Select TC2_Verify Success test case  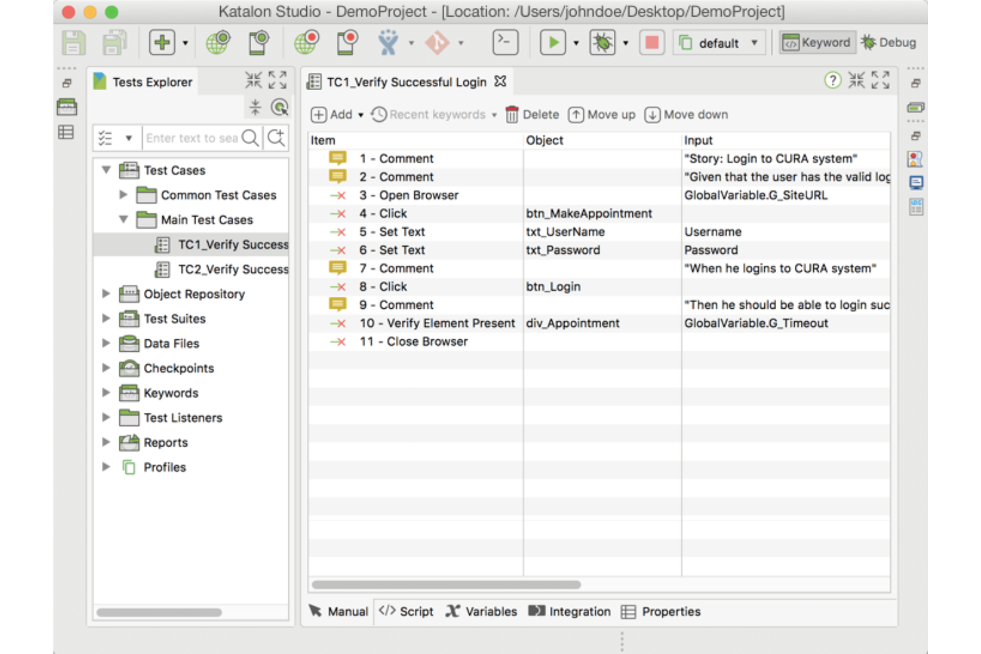tap(221, 269)
